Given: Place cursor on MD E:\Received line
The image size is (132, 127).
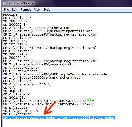Looking at the screenshot, I should 17,114.
